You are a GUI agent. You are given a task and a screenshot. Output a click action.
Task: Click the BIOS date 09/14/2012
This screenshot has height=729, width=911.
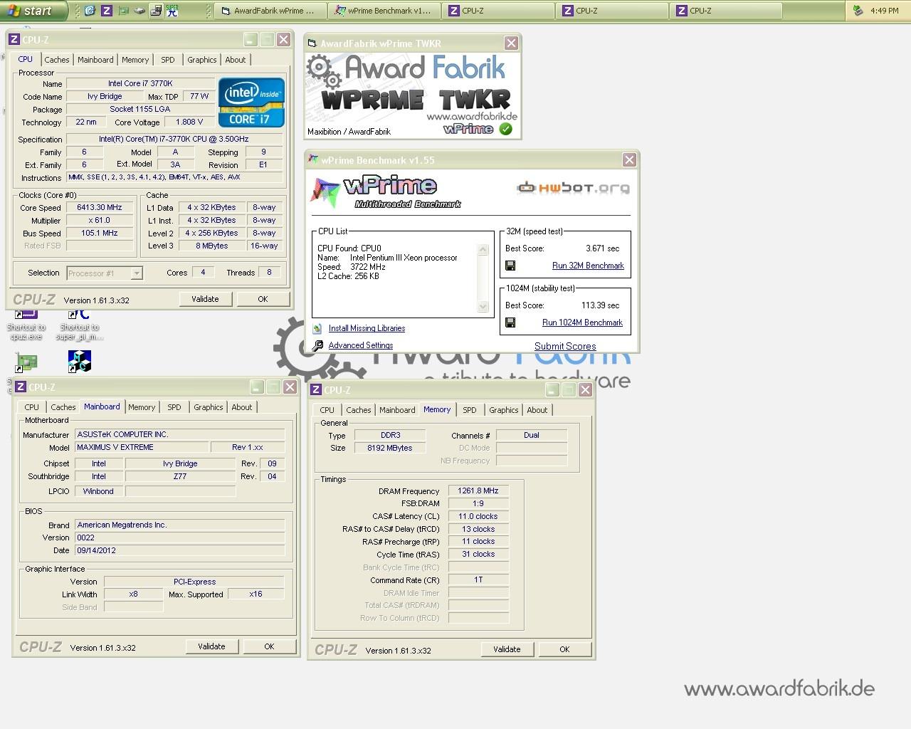coord(179,550)
